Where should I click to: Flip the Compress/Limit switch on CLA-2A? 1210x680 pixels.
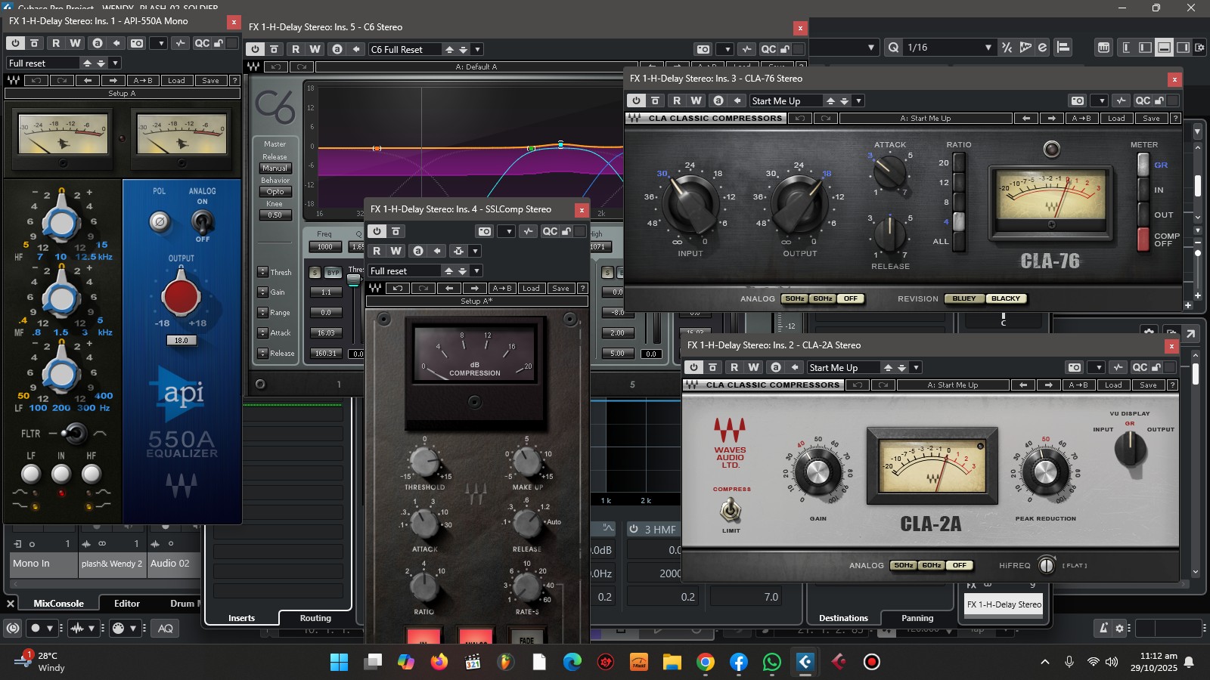point(730,511)
